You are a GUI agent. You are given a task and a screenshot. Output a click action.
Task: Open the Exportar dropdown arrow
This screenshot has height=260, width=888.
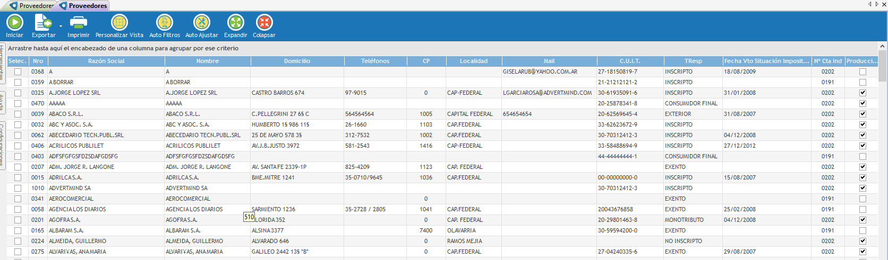[x=61, y=26]
